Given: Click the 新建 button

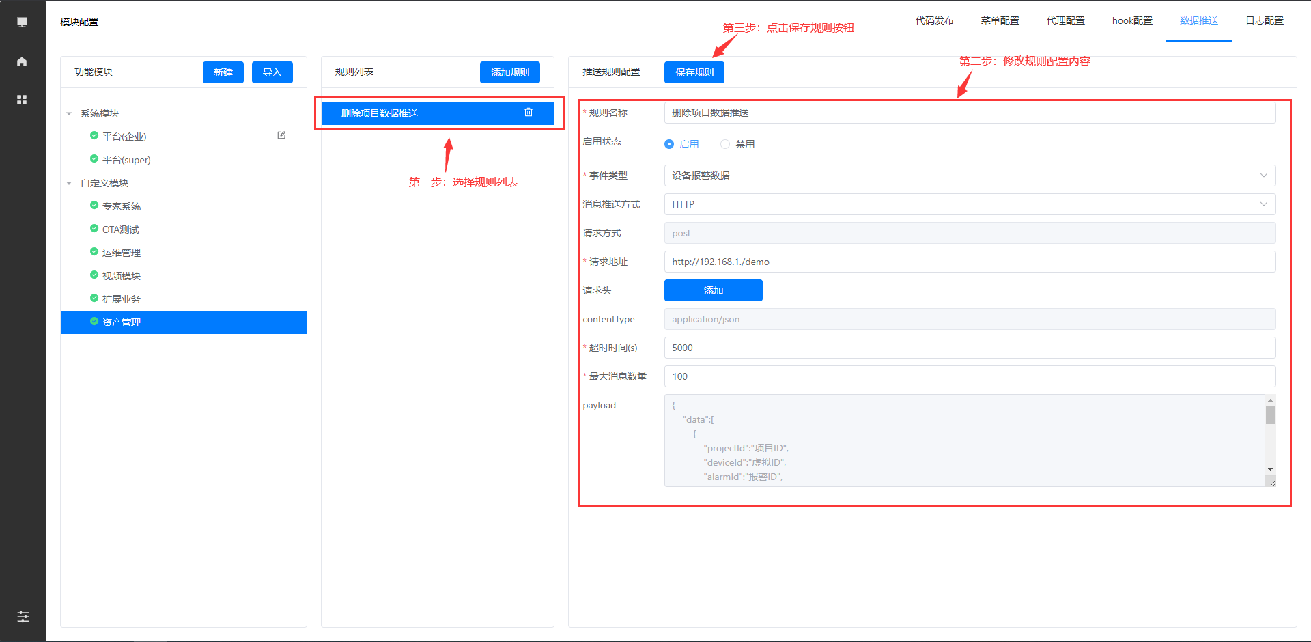Looking at the screenshot, I should click(223, 72).
